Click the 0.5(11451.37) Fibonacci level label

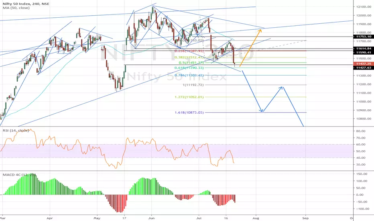[x=191, y=63]
